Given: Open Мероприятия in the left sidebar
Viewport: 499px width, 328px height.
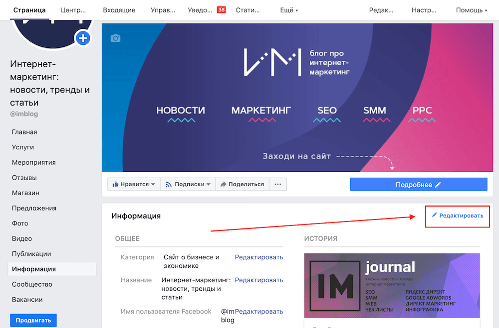Looking at the screenshot, I should [34, 163].
